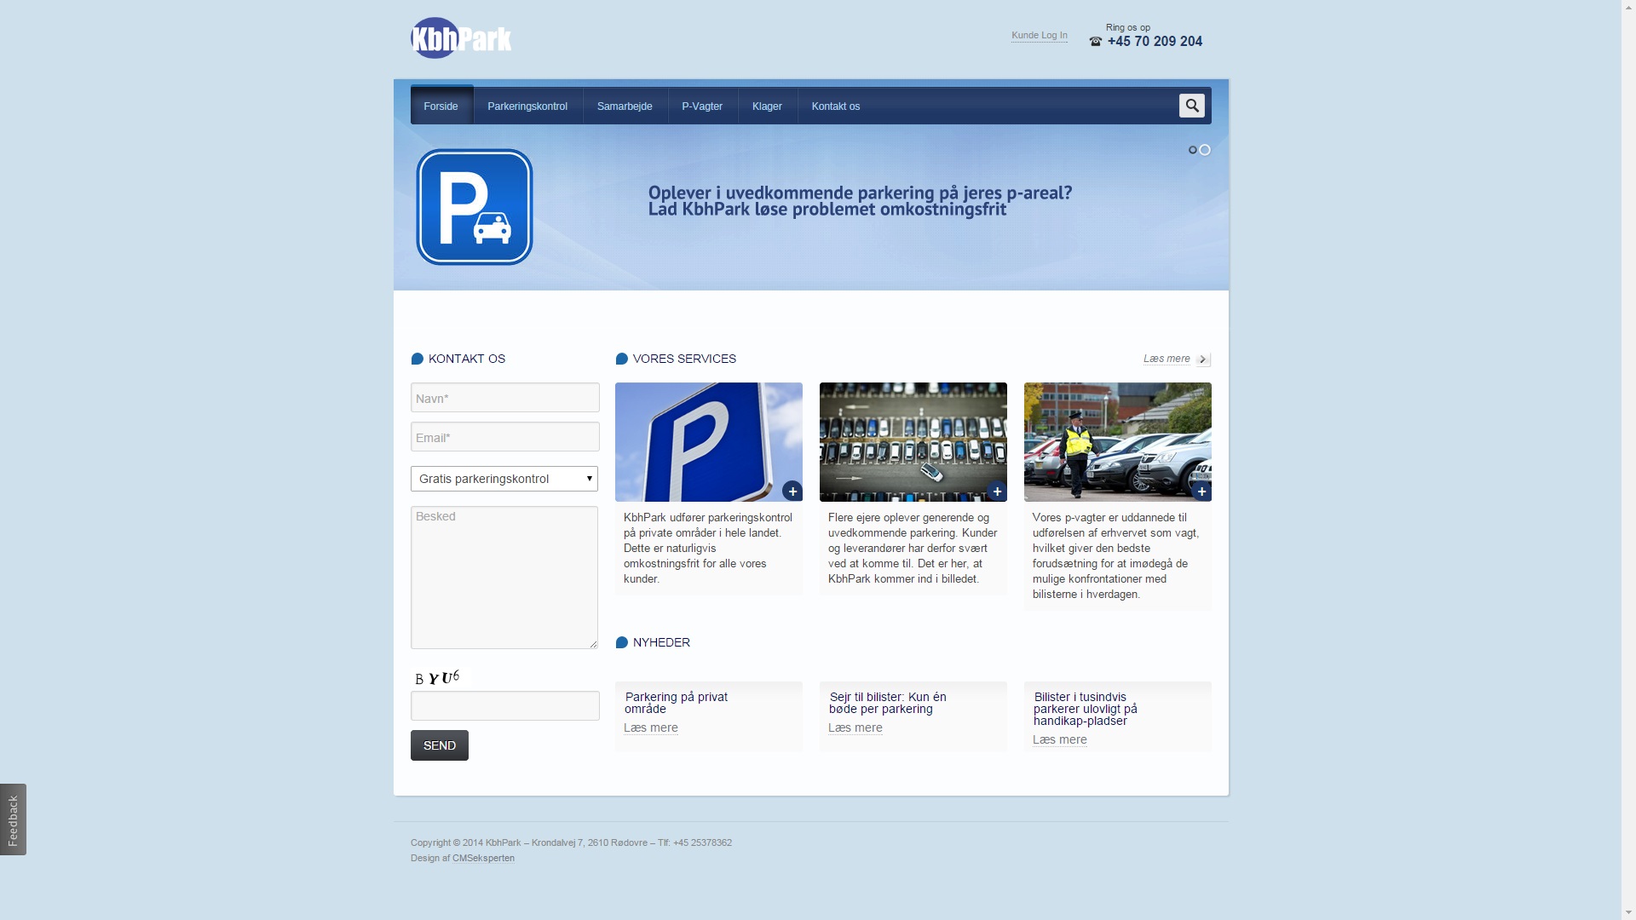Select the second slider dot

point(1205,150)
